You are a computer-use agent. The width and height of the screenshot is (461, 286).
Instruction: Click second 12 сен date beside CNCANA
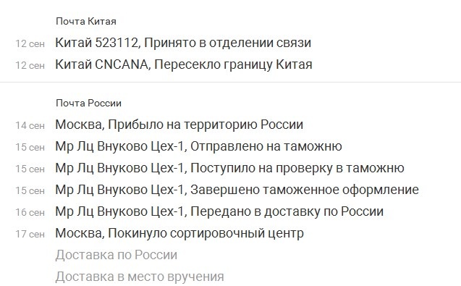pyautogui.click(x=30, y=65)
